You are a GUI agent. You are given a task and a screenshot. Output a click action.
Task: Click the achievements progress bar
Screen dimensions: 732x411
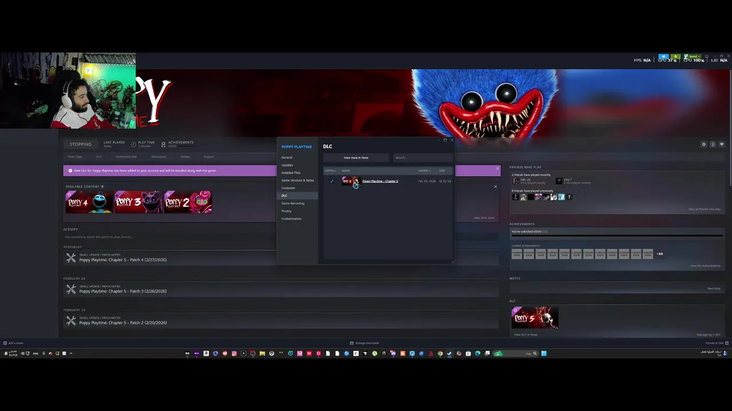(x=618, y=235)
